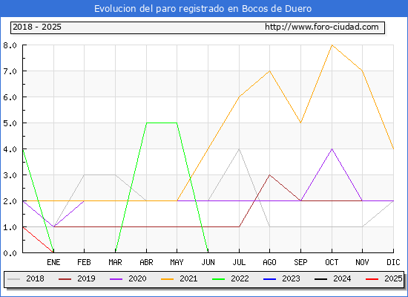Click the purple 2020 legend color line
Screen dimensions: 408x297
click(x=116, y=279)
